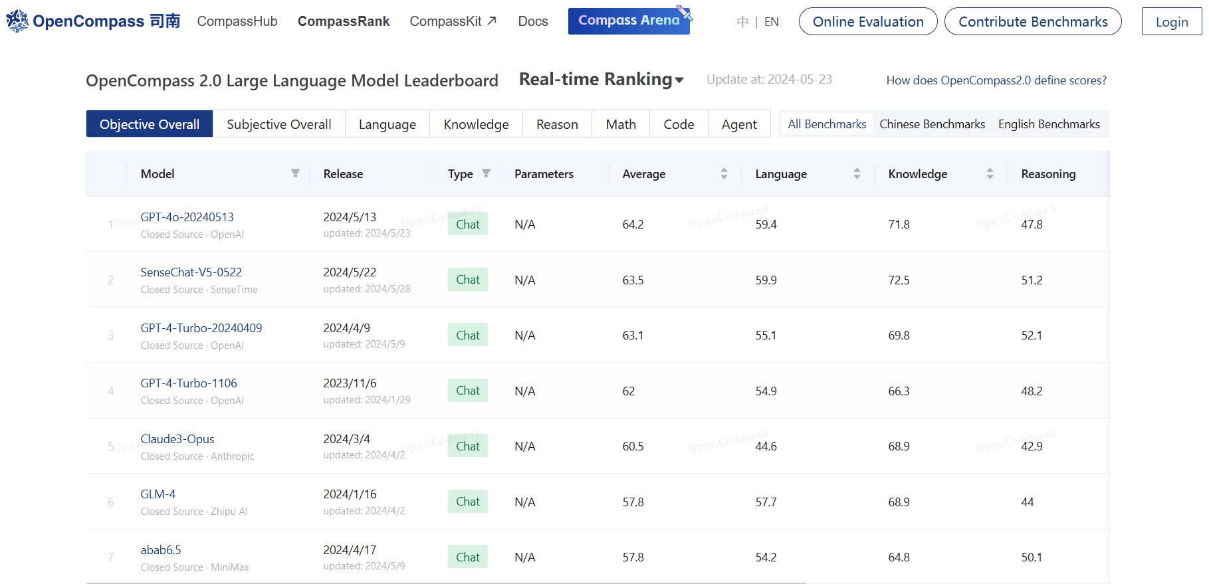Click average score 64.2 cell

(633, 225)
